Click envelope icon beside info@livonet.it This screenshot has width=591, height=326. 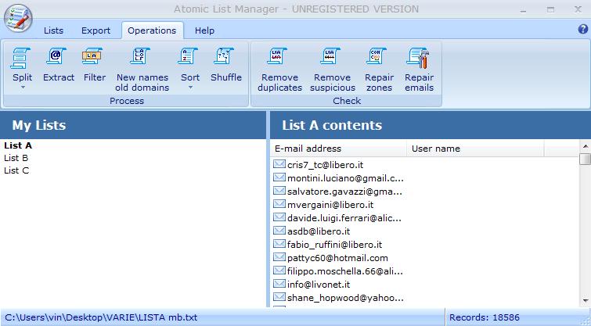coord(279,284)
